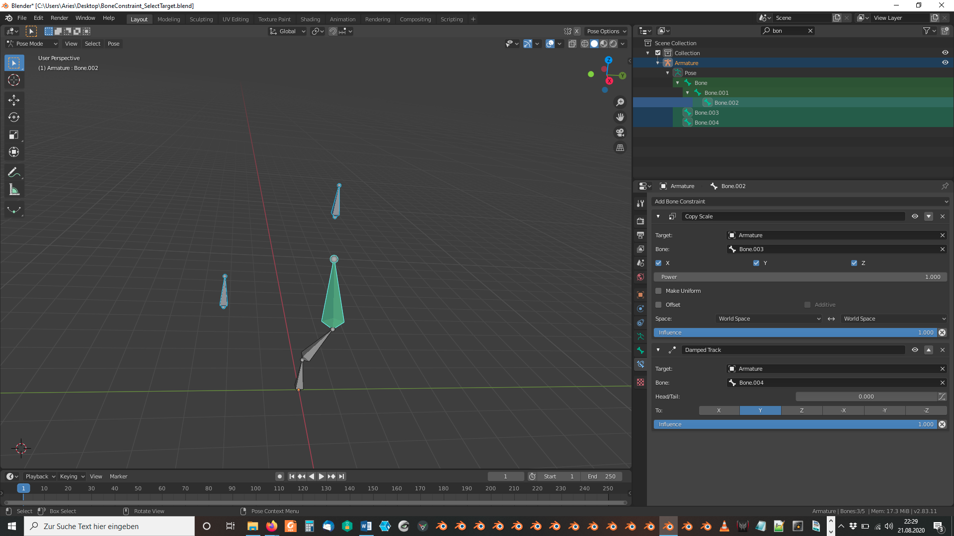Image resolution: width=954 pixels, height=536 pixels.
Task: Switch to the Animation workspace tab
Action: click(342, 19)
